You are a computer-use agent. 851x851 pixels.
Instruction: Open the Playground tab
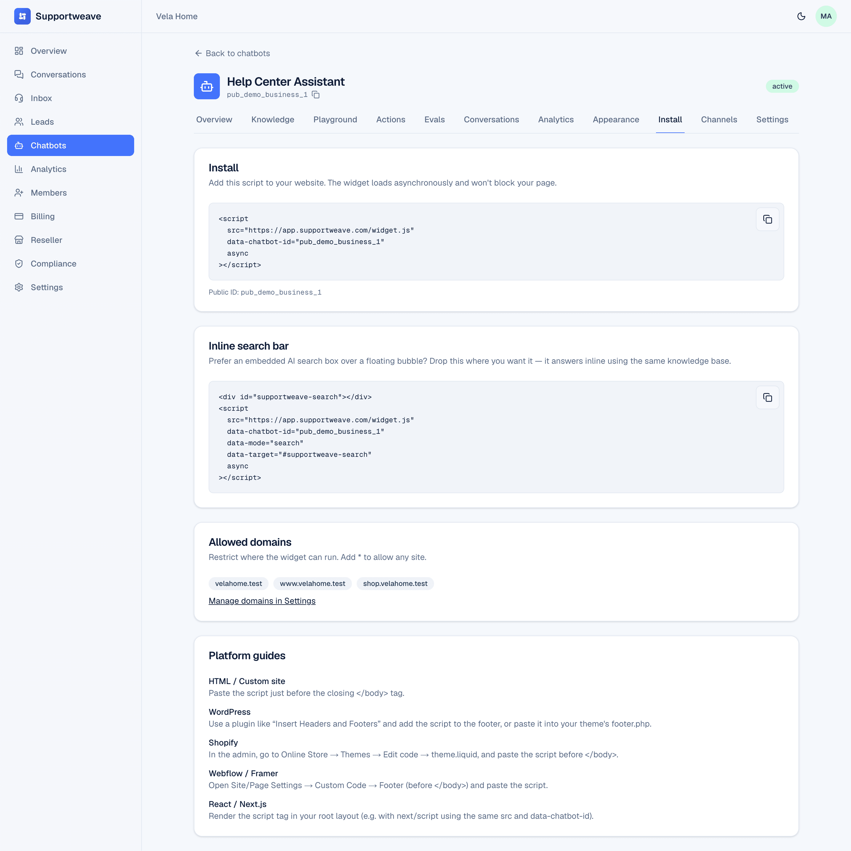tap(335, 119)
